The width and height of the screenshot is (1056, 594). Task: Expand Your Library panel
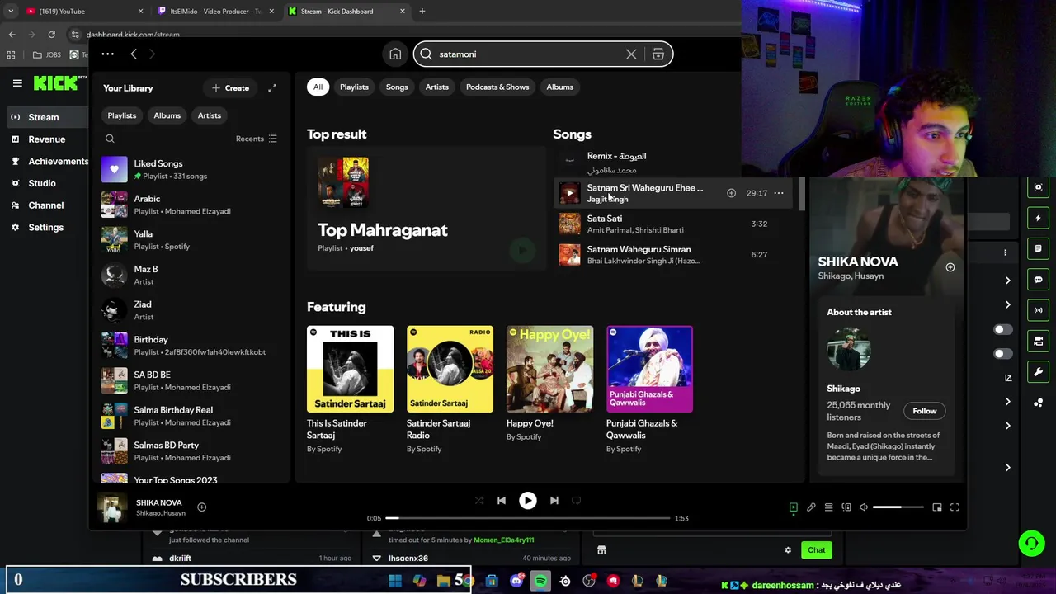[272, 88]
